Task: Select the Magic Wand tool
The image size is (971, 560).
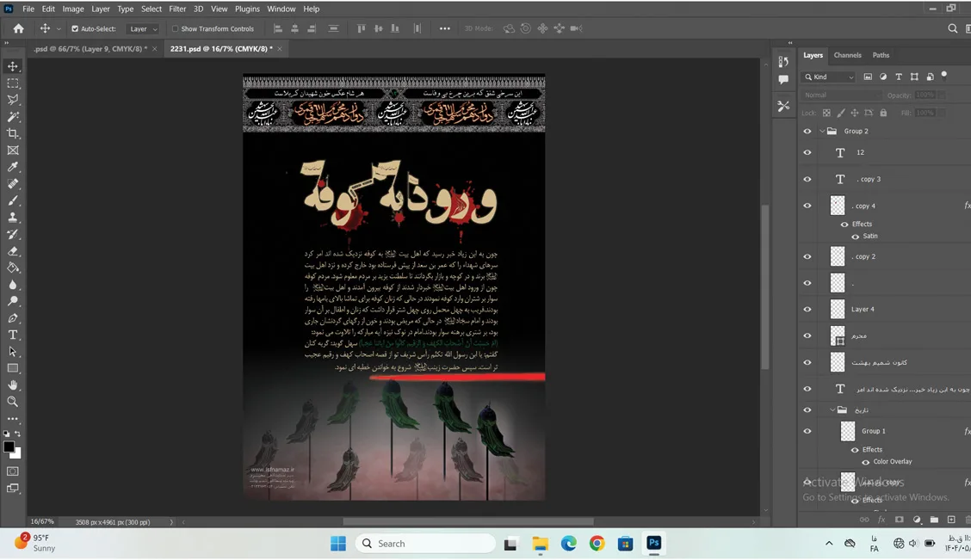Action: pos(12,116)
